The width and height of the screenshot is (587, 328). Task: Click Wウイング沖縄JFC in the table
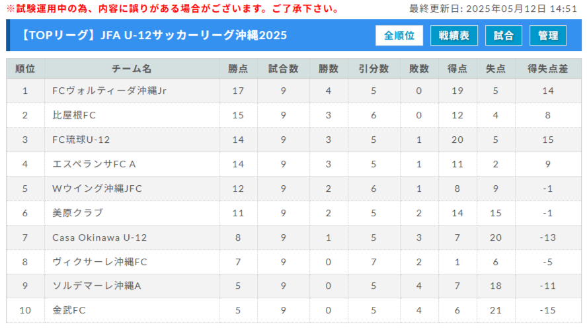click(97, 188)
